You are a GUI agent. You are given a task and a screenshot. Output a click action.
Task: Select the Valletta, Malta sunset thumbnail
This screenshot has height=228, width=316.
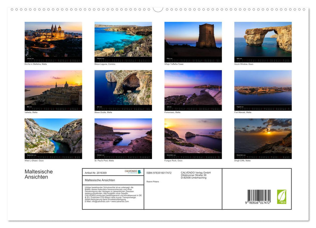53,88
